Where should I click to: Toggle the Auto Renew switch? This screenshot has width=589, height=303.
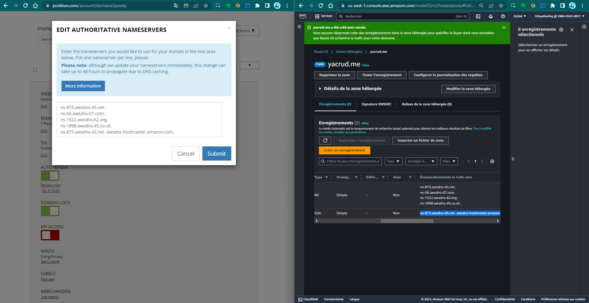(x=50, y=176)
